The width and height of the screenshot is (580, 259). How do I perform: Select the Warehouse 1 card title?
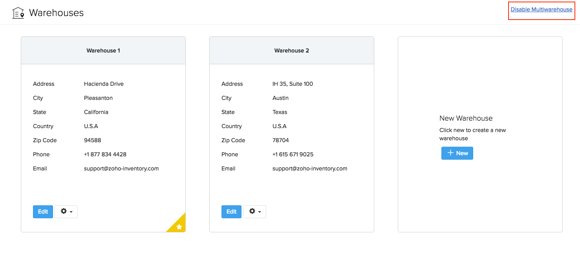tap(103, 51)
